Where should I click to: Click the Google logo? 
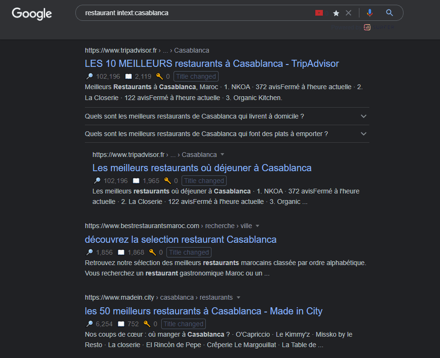point(32,13)
